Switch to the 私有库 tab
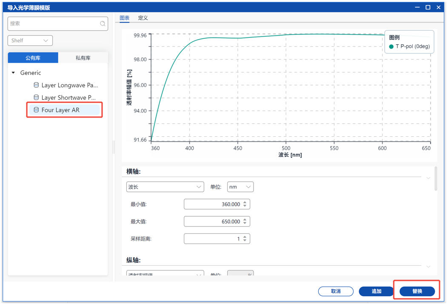 point(83,58)
